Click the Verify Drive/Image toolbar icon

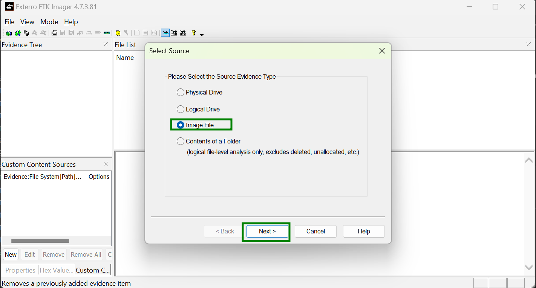tap(98, 33)
